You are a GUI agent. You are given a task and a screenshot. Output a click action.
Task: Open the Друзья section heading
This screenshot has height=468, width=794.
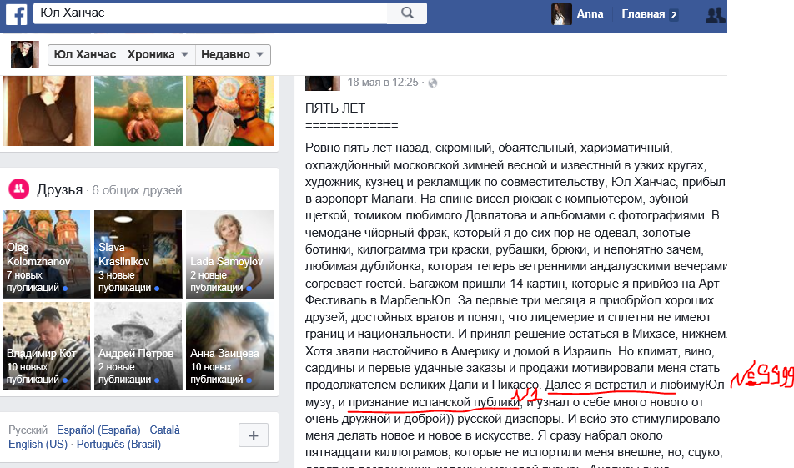[x=60, y=190]
